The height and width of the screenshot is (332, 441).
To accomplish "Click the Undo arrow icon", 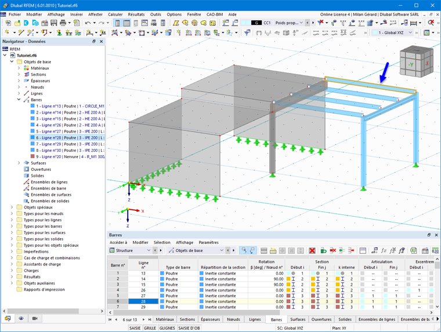I will tap(88, 23).
